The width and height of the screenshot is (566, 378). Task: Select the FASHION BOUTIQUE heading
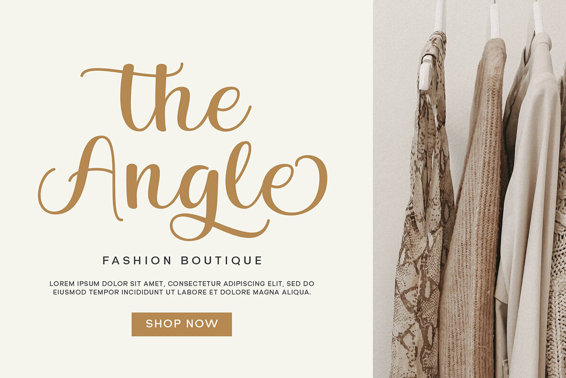coord(183,261)
